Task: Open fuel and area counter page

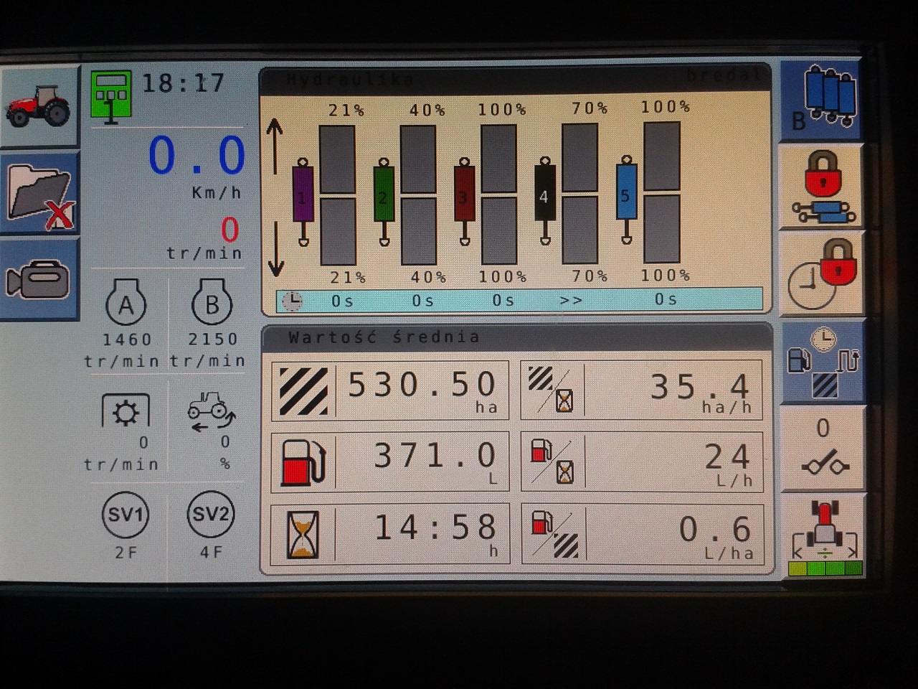Action: coord(821,362)
